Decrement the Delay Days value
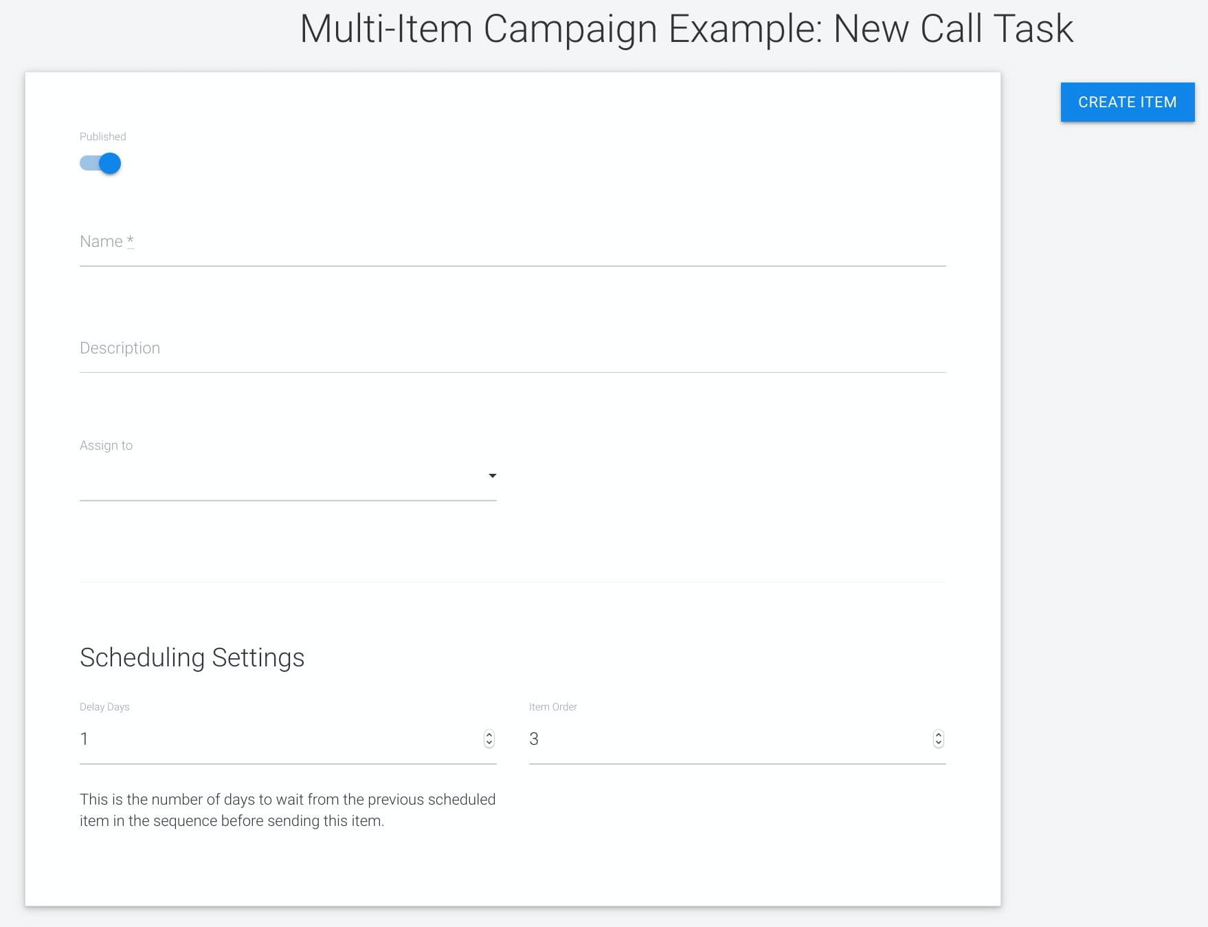 [488, 743]
